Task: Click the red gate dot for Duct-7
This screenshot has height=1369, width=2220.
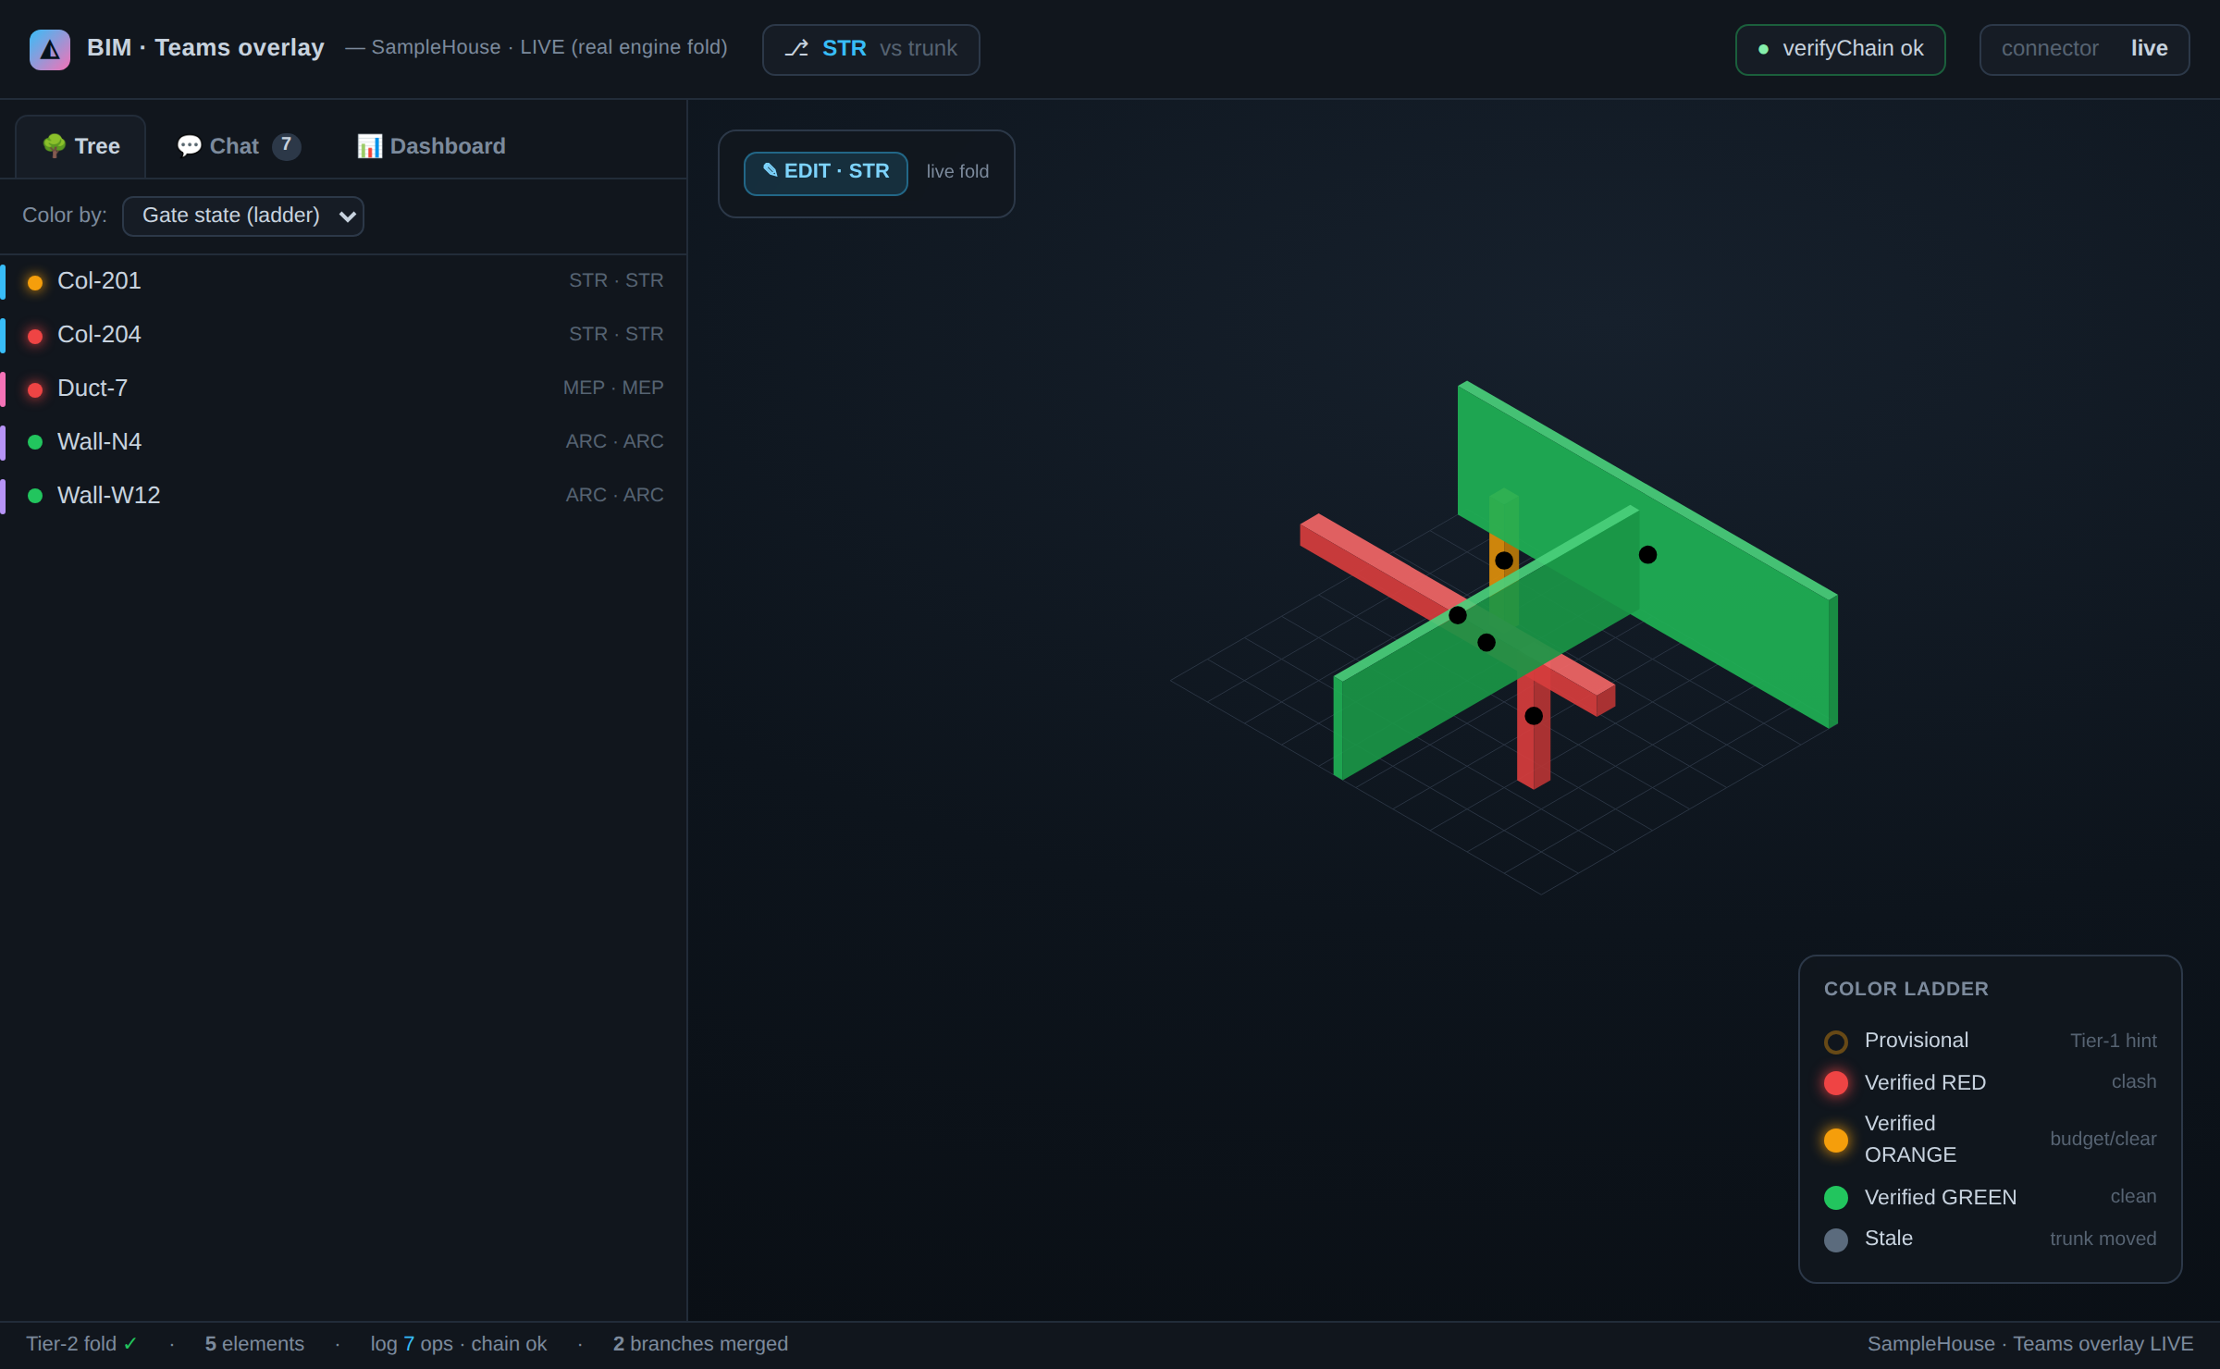Action: [35, 389]
